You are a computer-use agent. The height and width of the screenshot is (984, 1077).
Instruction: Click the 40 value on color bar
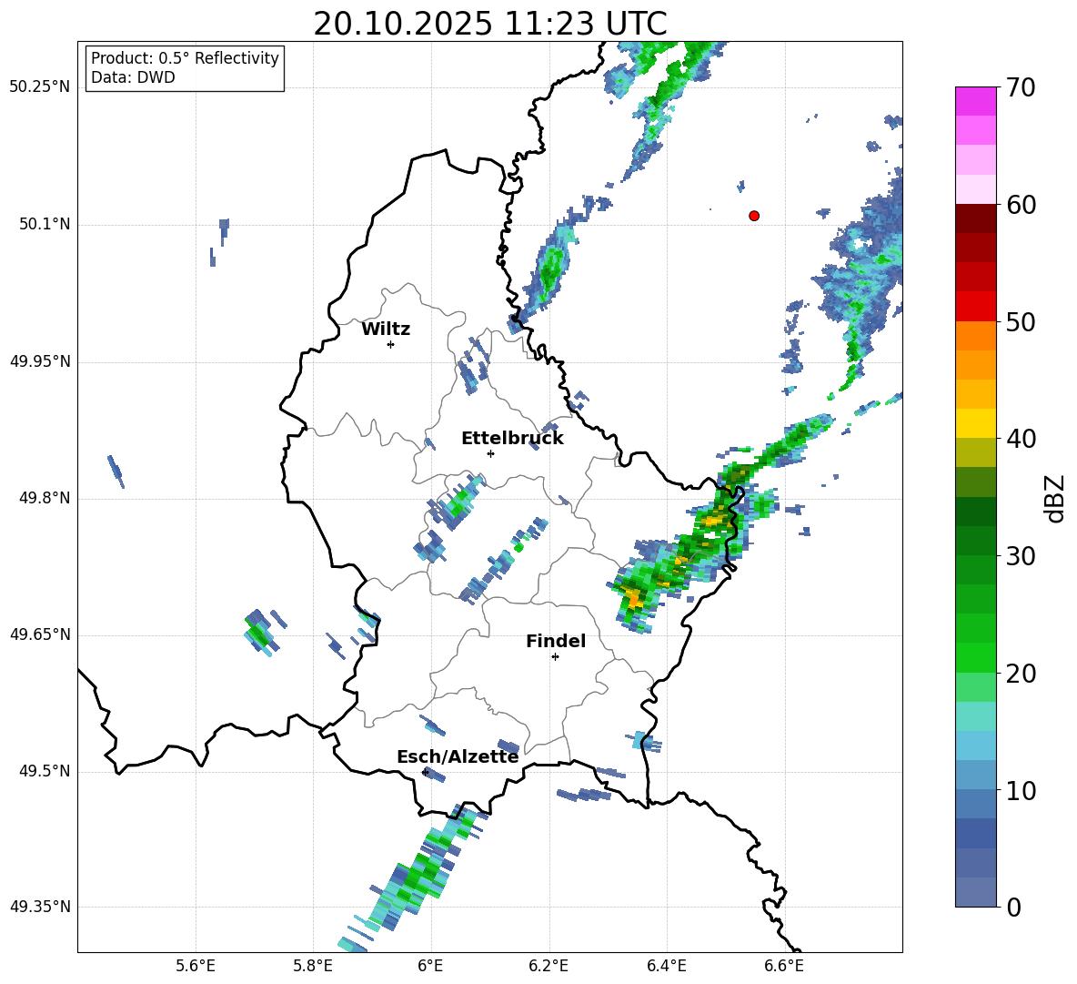1020,439
